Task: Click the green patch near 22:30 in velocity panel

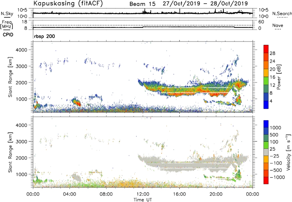Action: tap(238, 174)
